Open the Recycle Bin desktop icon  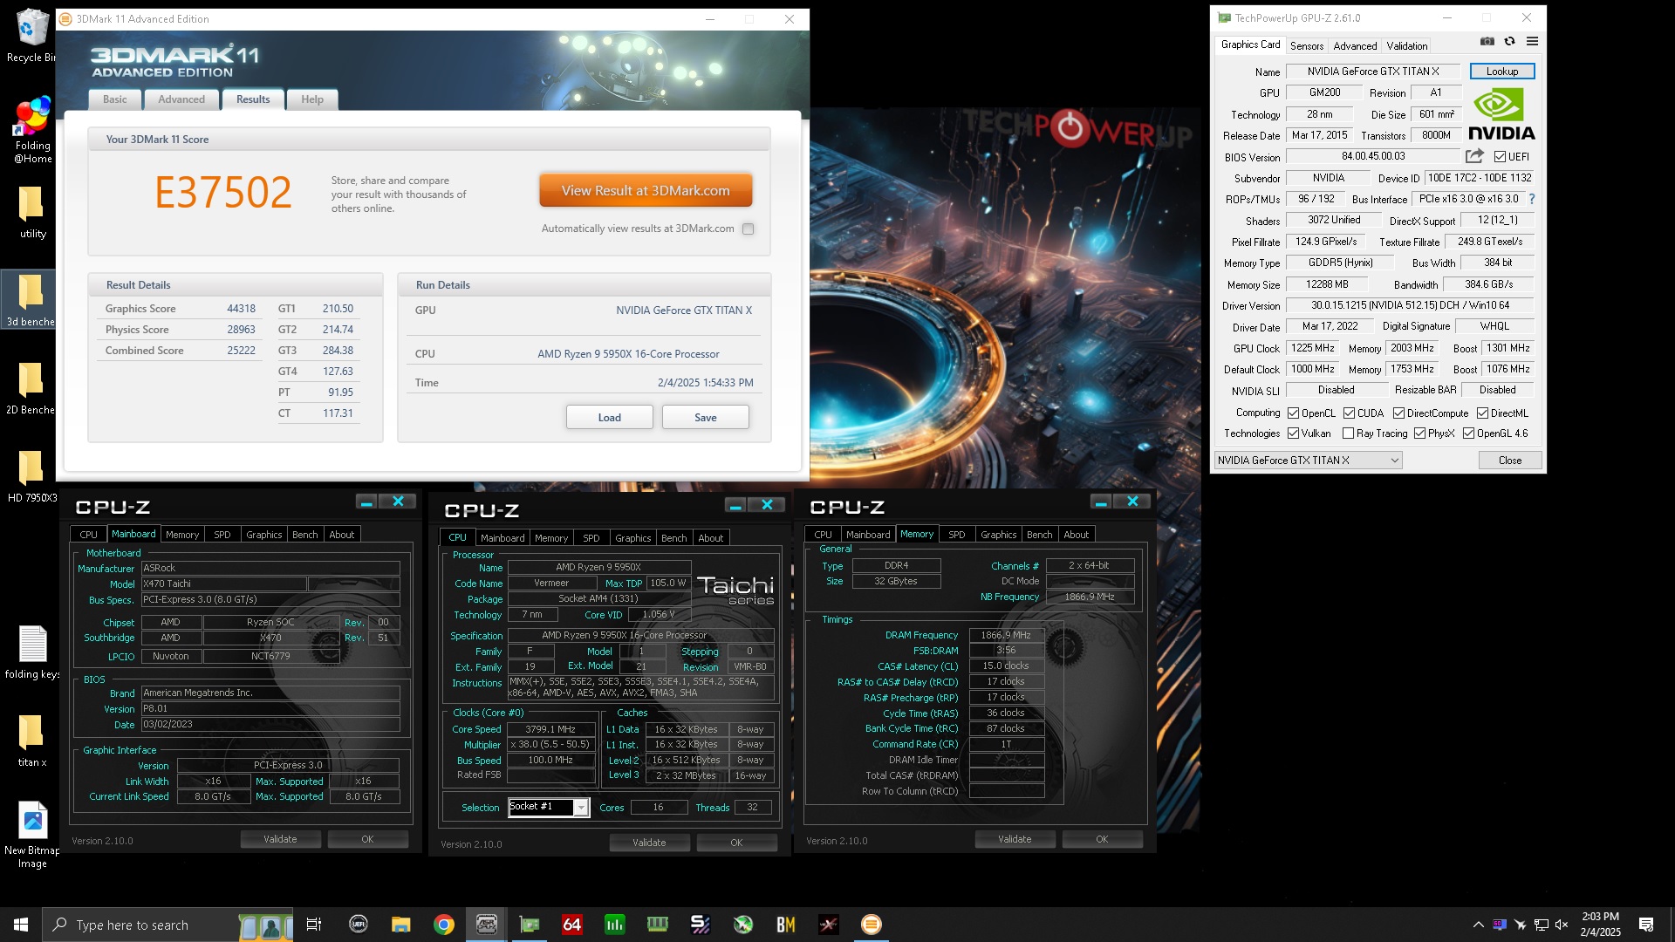coord(31,36)
